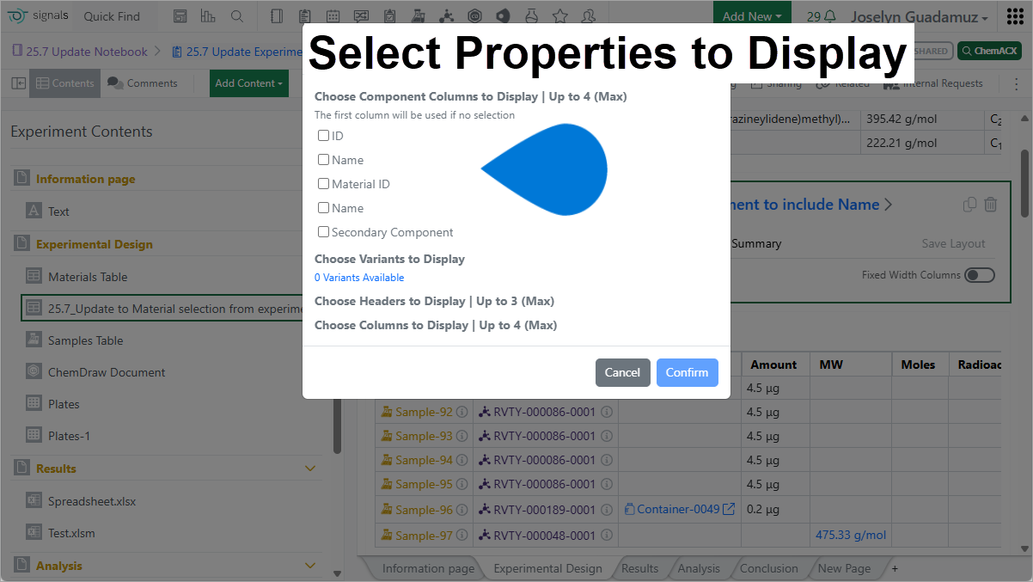Open the Comments tab
Viewport: 1033px width, 582px height.
click(143, 83)
